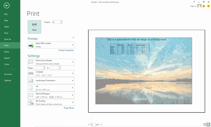Increase the number of copies

click(x=61, y=21)
